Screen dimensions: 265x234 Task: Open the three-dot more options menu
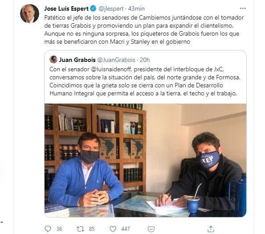click(243, 8)
